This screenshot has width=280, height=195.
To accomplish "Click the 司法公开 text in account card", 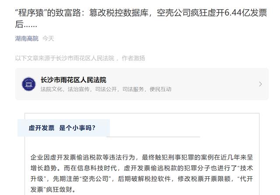I will tap(106, 89).
